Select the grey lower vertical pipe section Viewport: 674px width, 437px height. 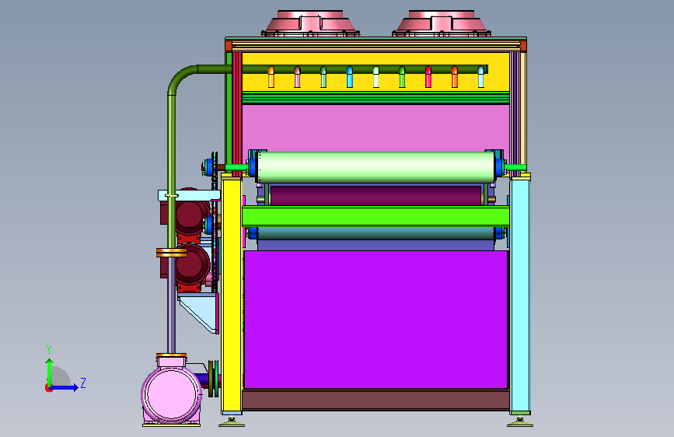tap(171, 306)
